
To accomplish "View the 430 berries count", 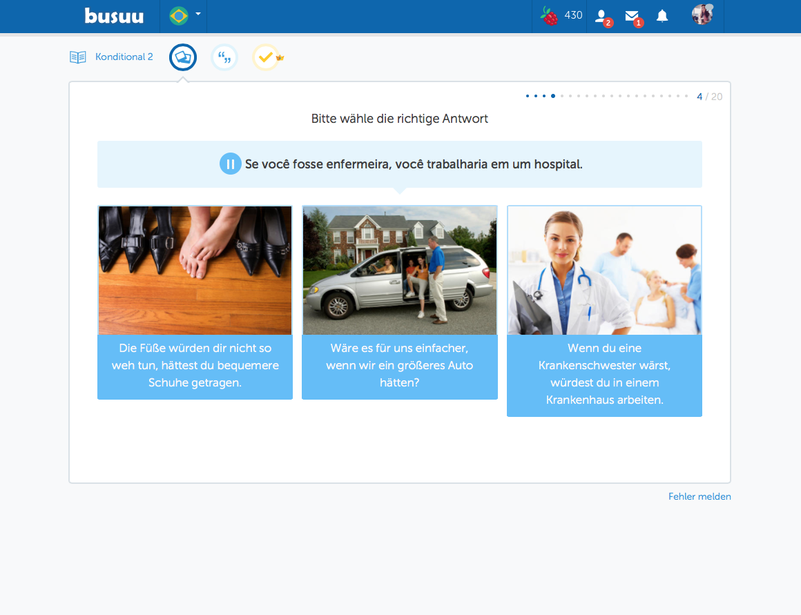I will [573, 15].
